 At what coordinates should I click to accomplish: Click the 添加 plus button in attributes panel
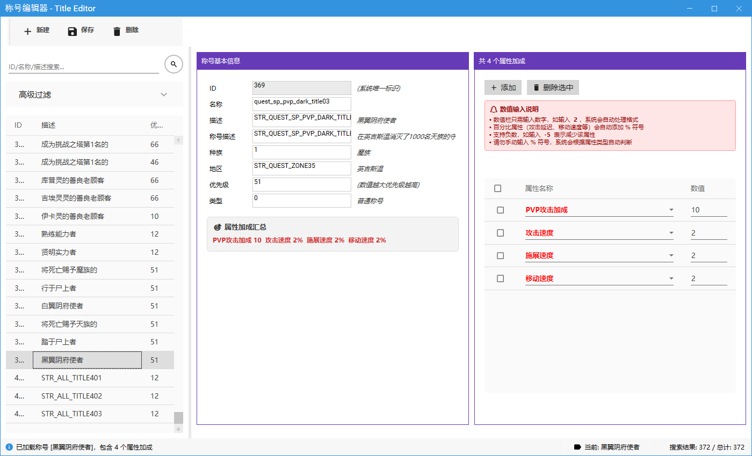pyautogui.click(x=503, y=87)
